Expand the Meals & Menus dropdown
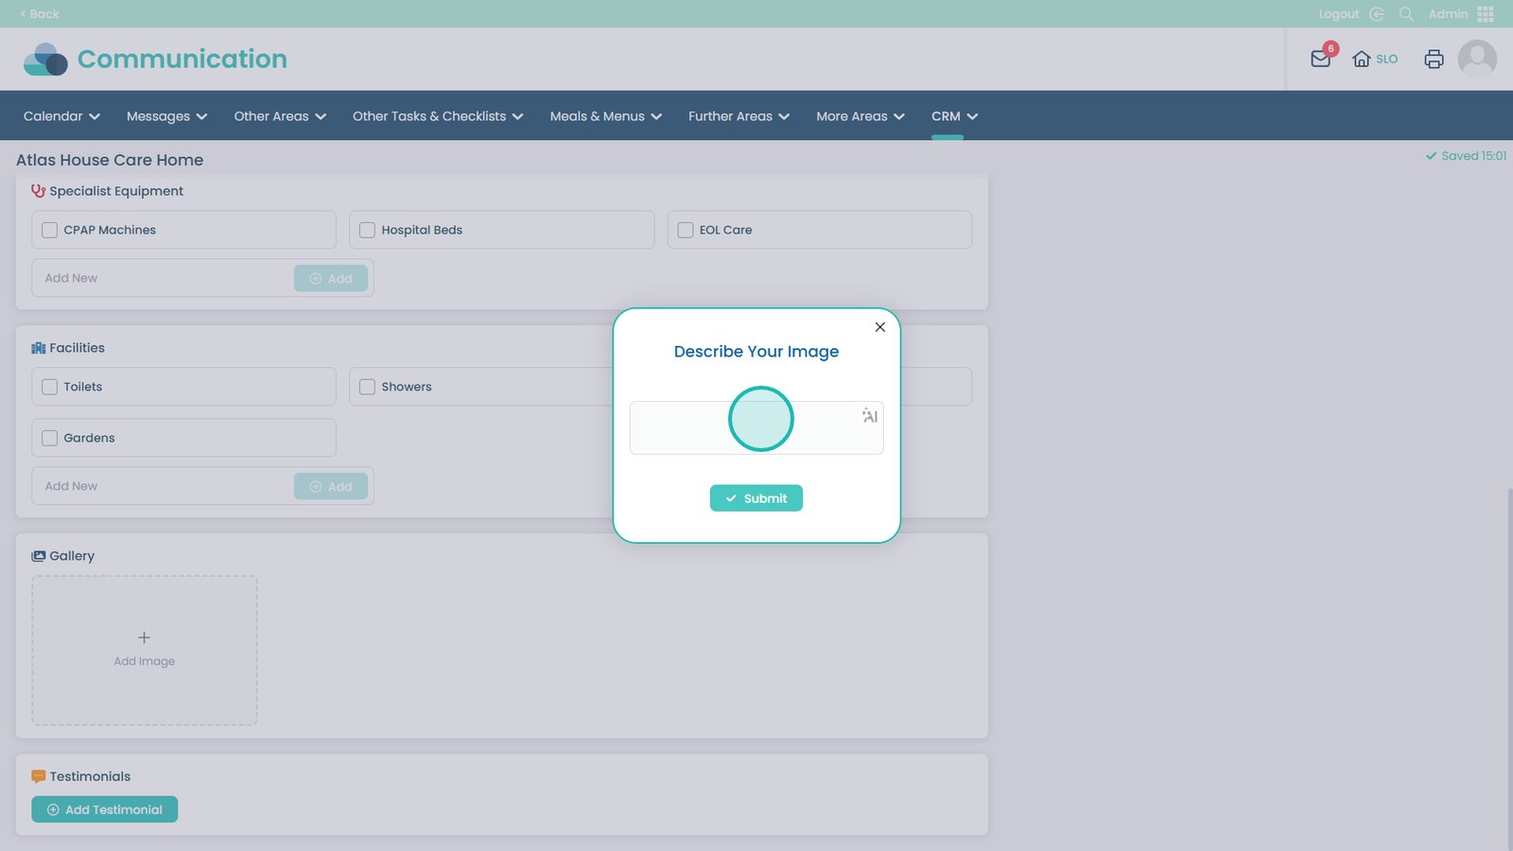Viewport: 1513px width, 851px height. point(605,116)
